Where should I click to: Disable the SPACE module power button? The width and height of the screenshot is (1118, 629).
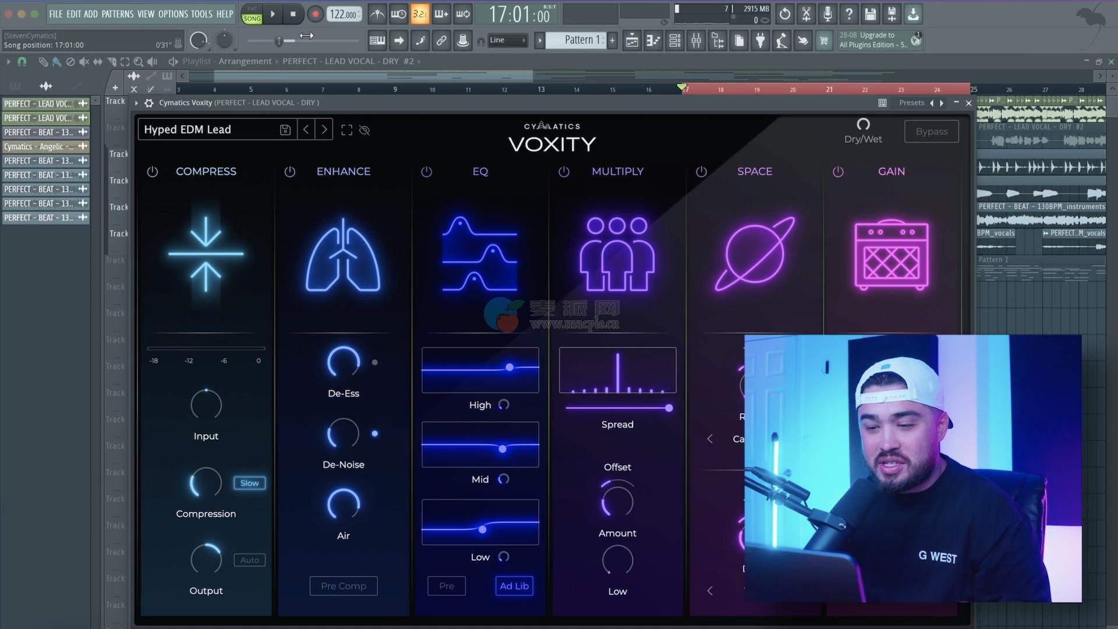[701, 172]
